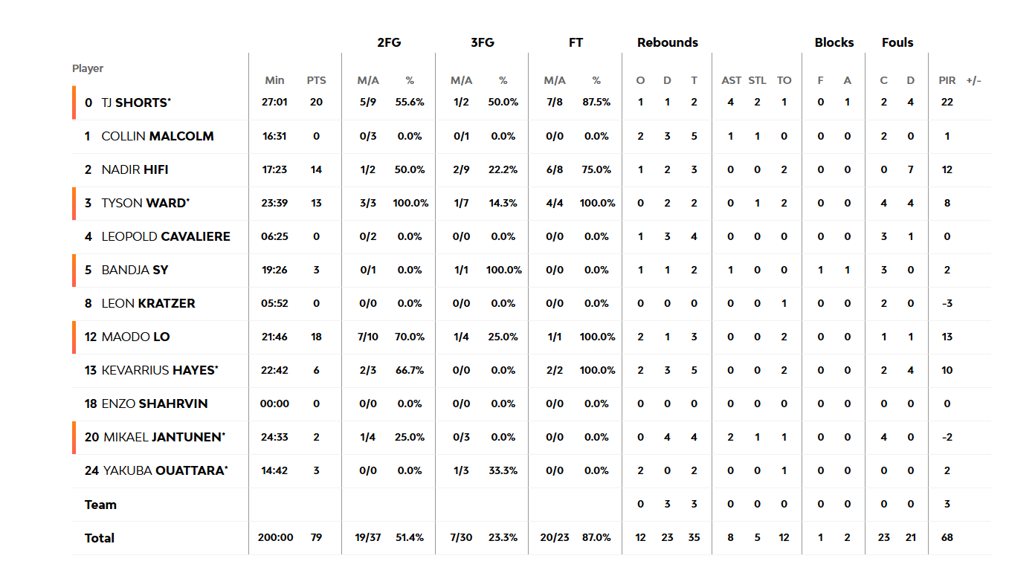Sort table by PTS column header

[316, 80]
